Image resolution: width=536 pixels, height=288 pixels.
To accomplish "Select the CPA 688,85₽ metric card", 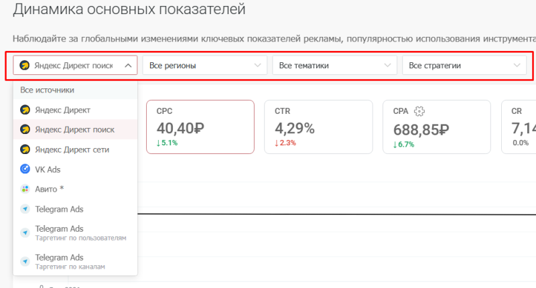I will pyautogui.click(x=437, y=127).
